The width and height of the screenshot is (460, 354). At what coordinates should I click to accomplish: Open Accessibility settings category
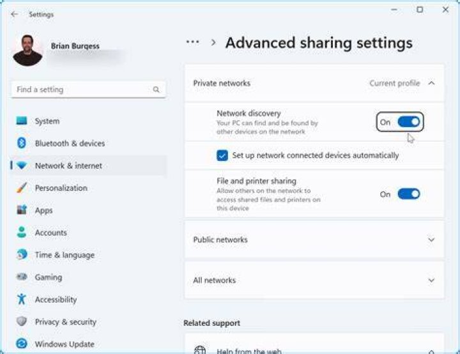click(88, 299)
